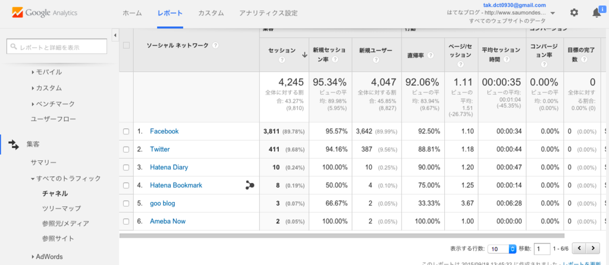Open the Hatena Bookmark link
The height and width of the screenshot is (265, 609).
[176, 185]
